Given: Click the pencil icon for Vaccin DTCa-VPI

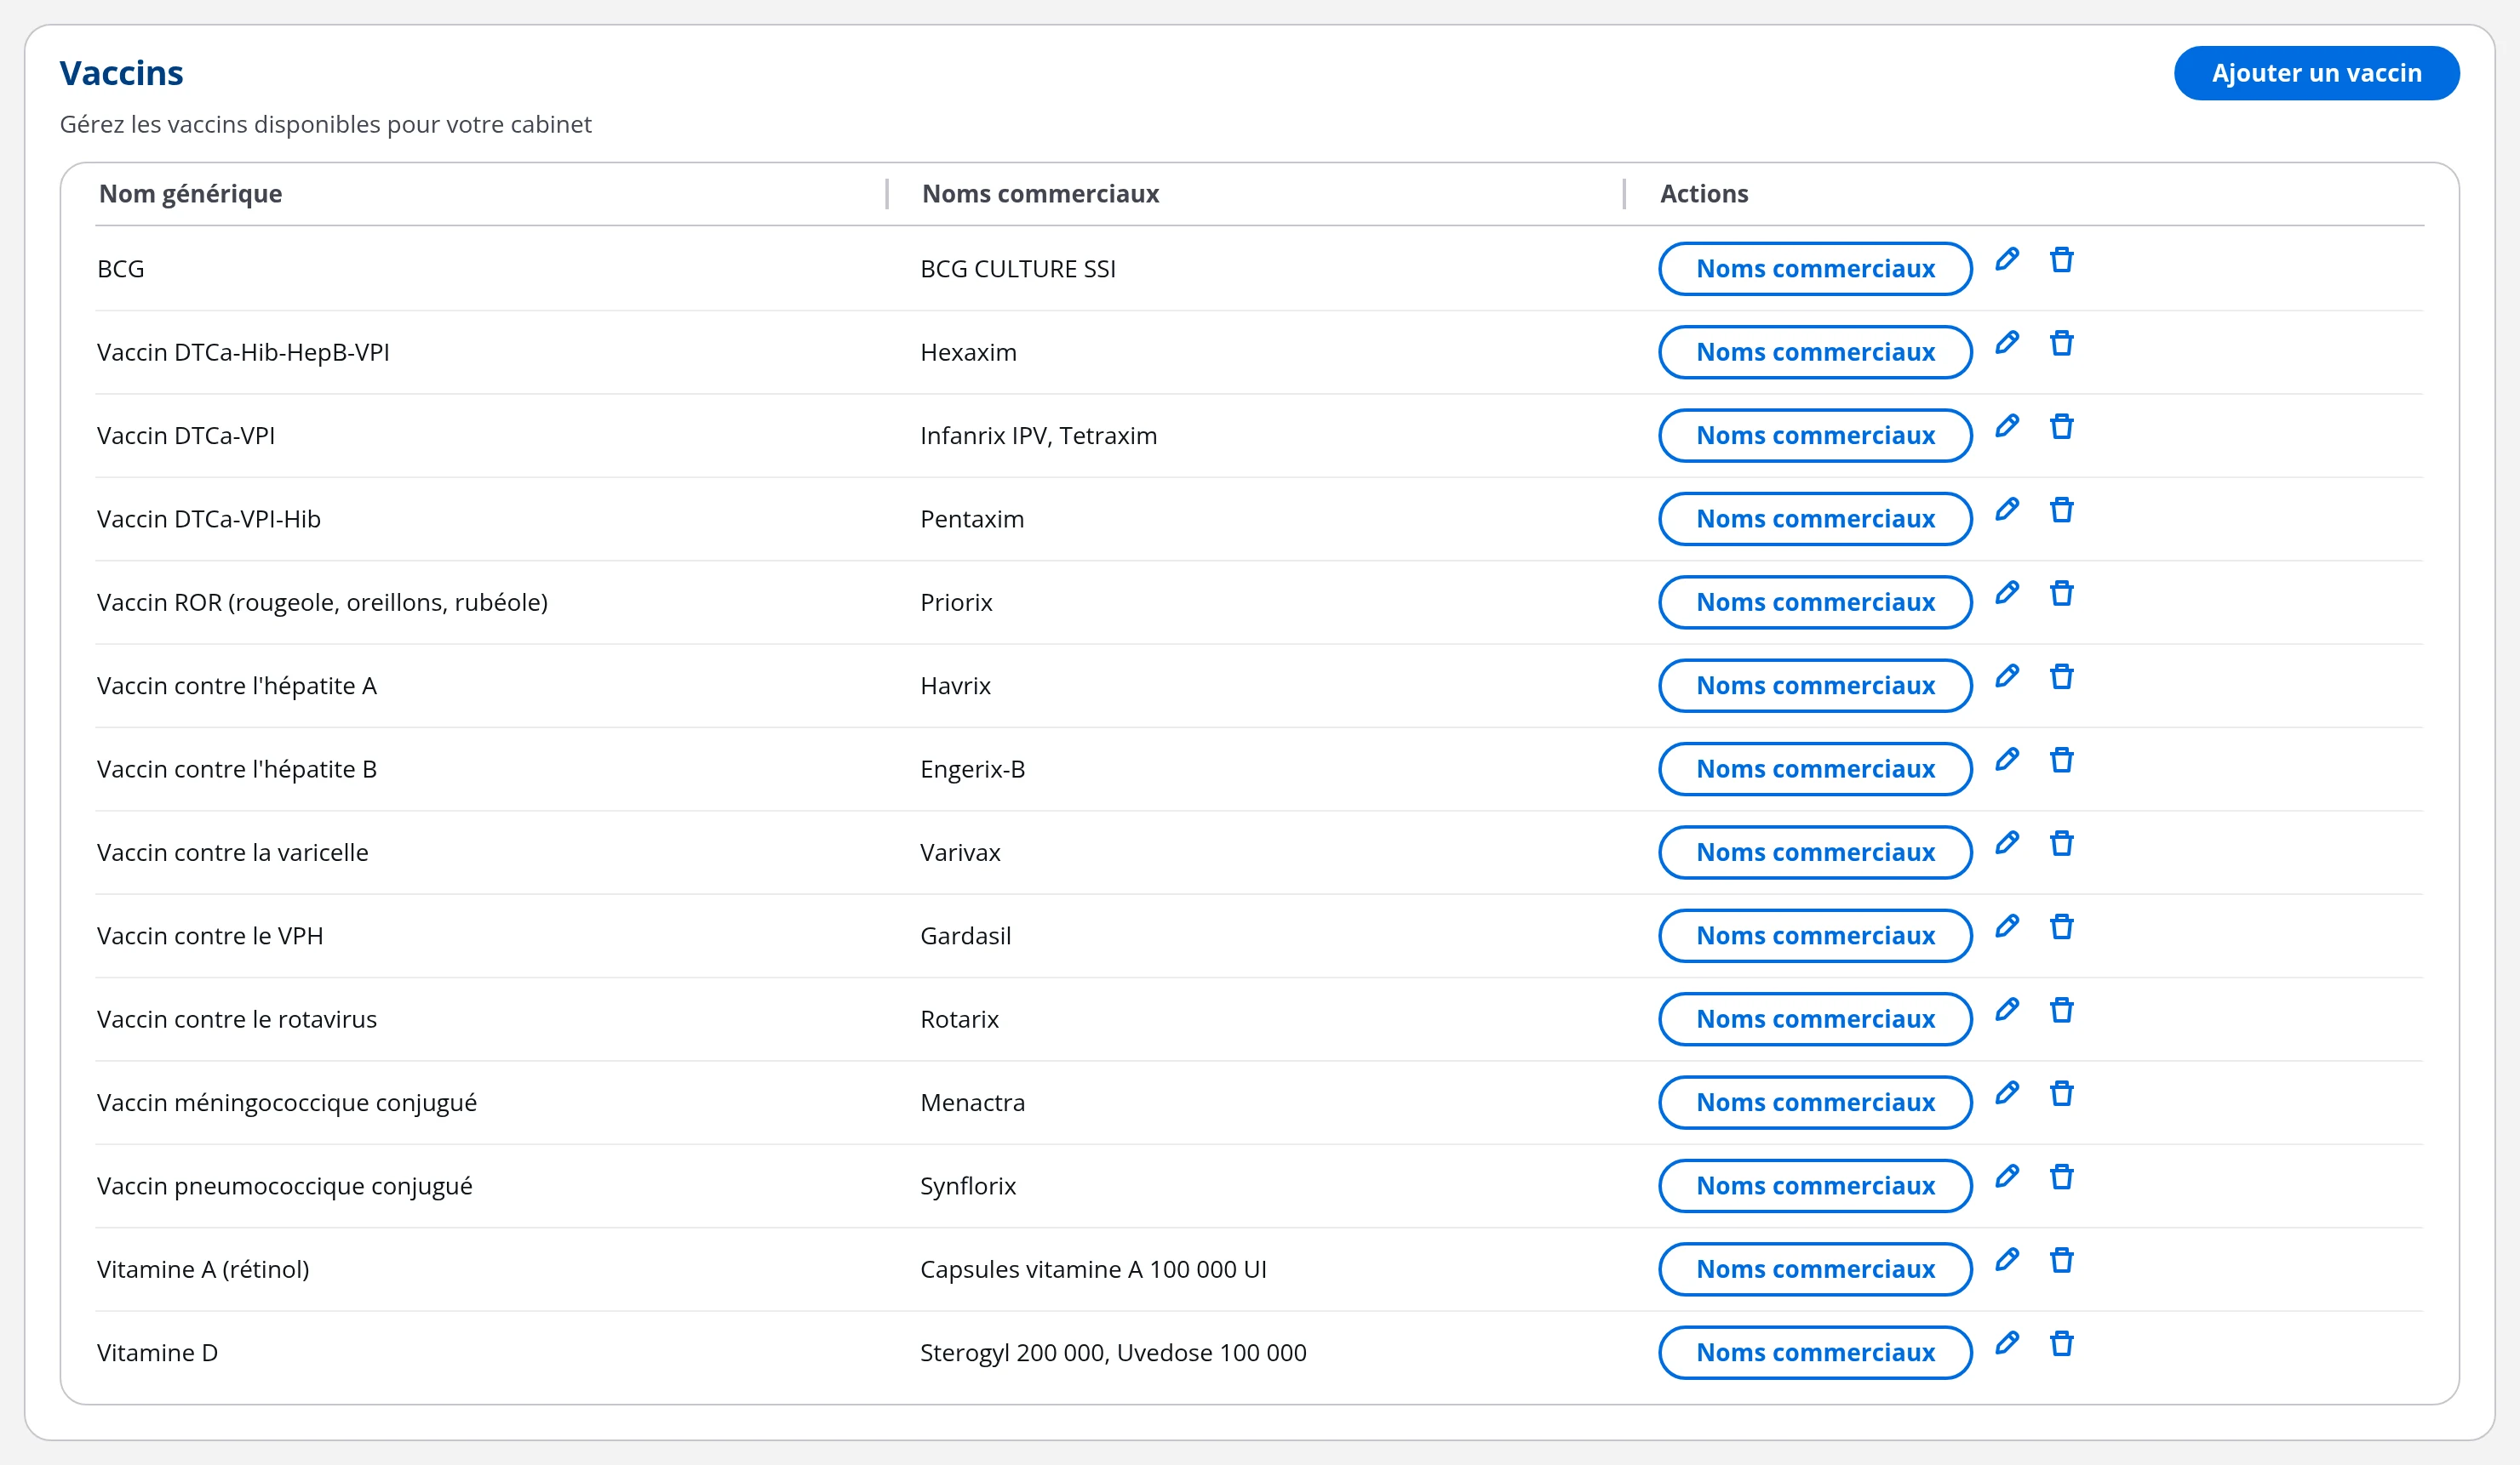Looking at the screenshot, I should pyautogui.click(x=2006, y=427).
